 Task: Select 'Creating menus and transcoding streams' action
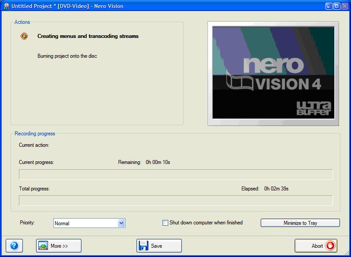pyautogui.click(x=88, y=36)
